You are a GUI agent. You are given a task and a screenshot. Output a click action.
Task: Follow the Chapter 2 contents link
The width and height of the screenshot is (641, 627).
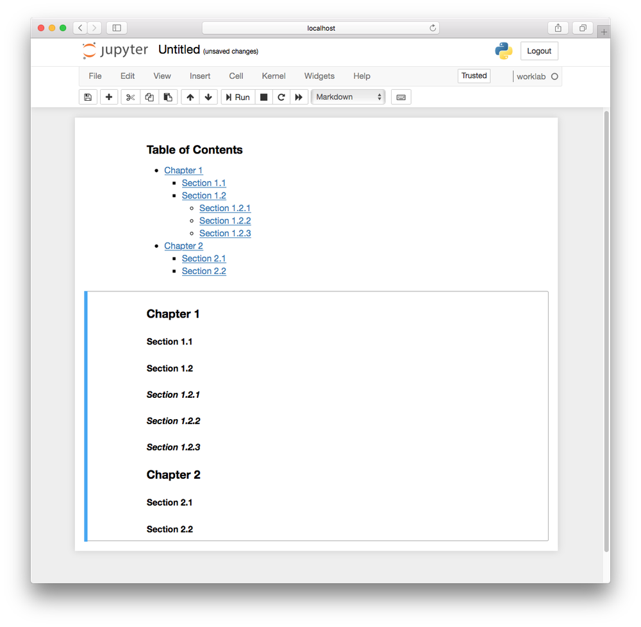[x=183, y=246]
